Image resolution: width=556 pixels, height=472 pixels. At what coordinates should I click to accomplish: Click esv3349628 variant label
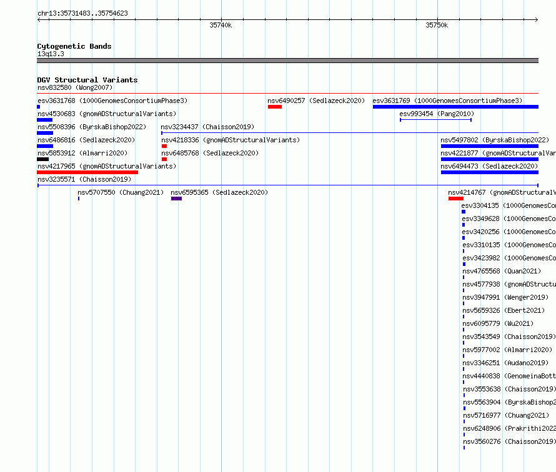[509, 219]
